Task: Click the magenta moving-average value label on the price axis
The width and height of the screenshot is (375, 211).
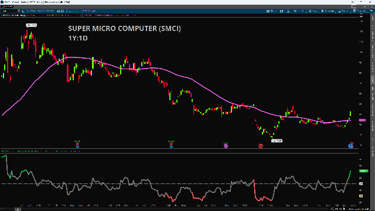Action: [362, 120]
